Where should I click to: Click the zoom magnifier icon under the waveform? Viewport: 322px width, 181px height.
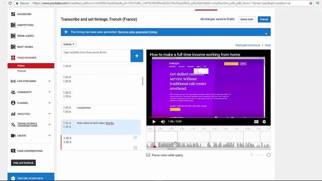pos(252,155)
